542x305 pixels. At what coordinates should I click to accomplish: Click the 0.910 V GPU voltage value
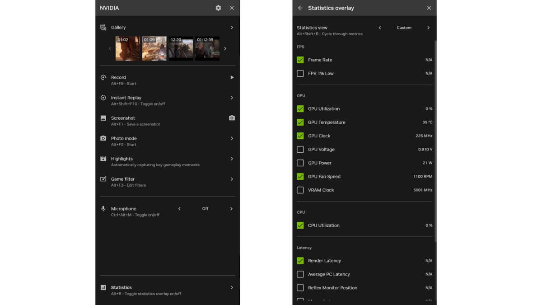click(x=425, y=149)
